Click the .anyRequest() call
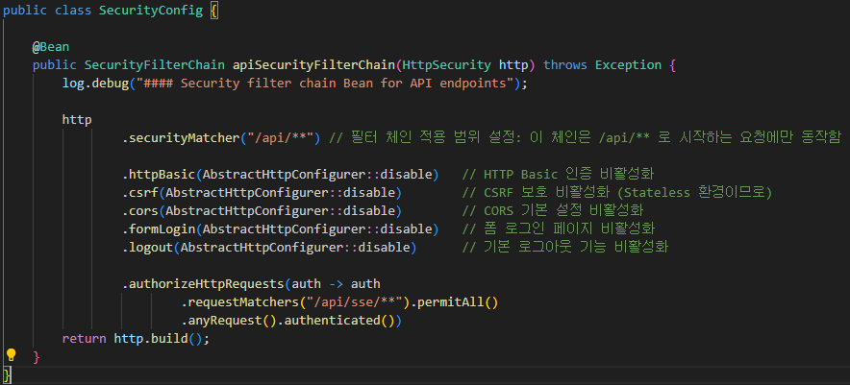Viewport: 850px width, 385px height. pyautogui.click(x=229, y=320)
